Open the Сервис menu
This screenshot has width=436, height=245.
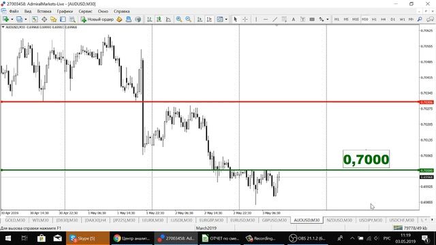coord(85,12)
